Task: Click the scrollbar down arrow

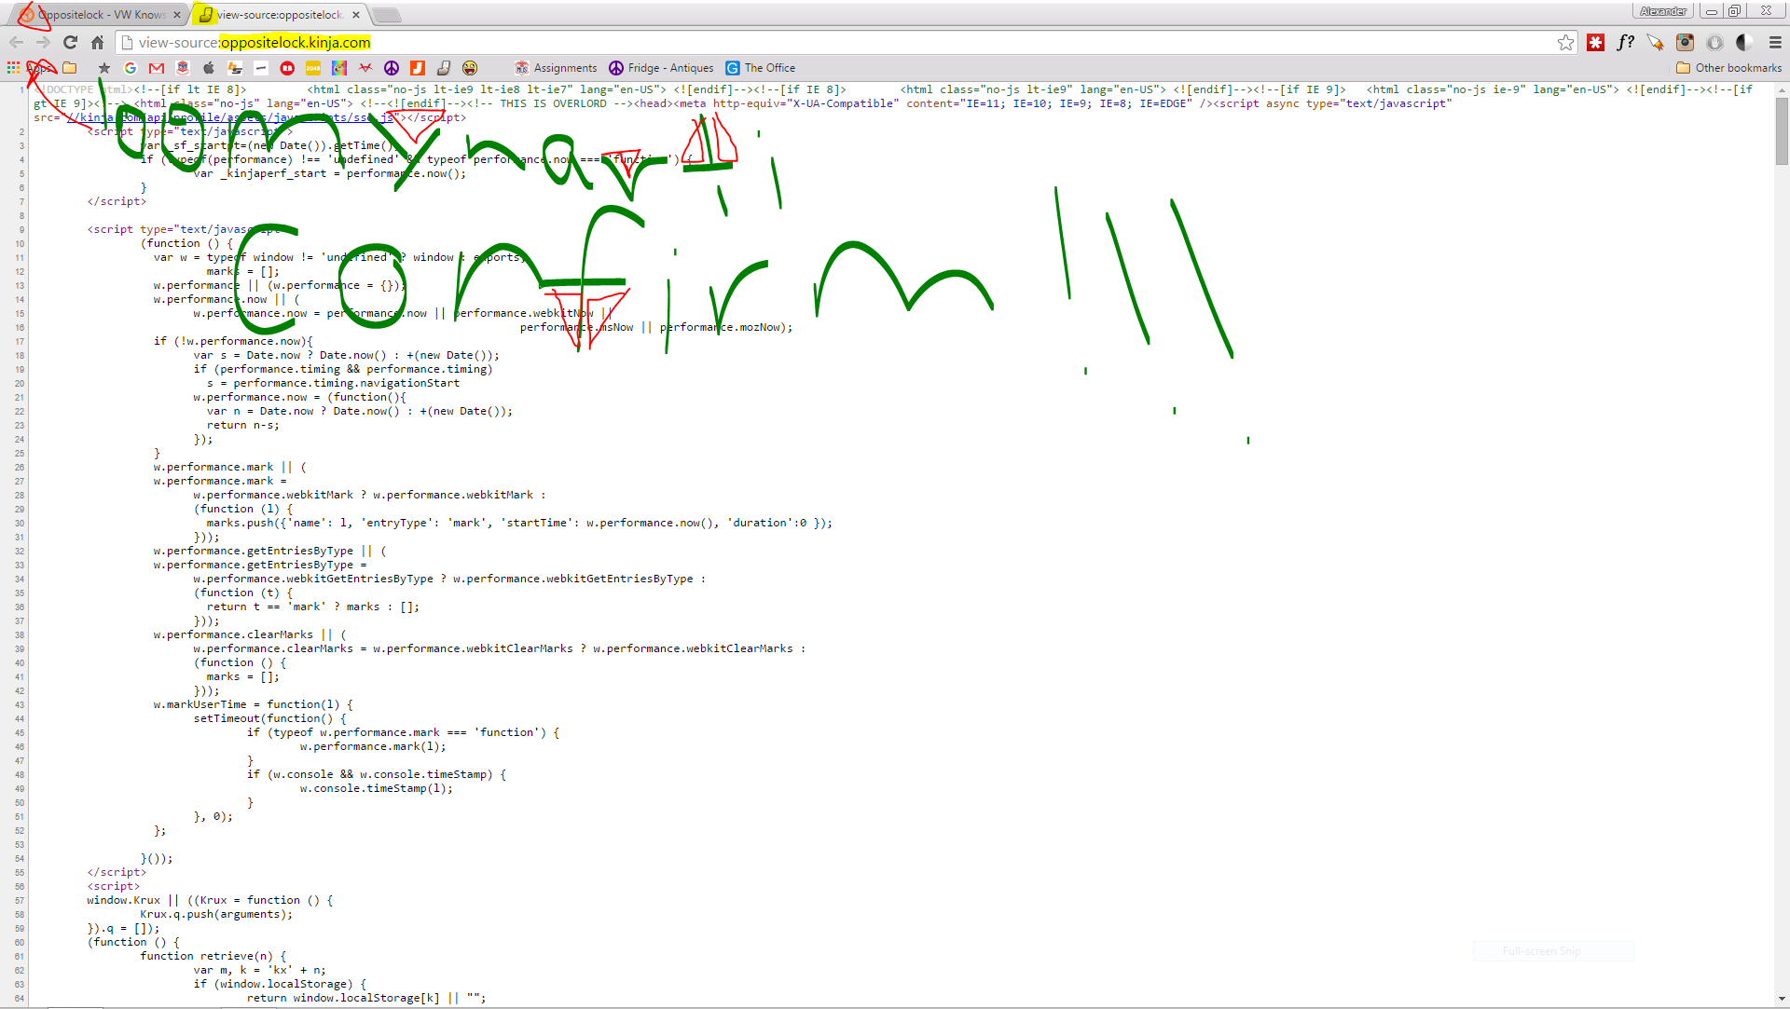Action: click(x=1782, y=1000)
